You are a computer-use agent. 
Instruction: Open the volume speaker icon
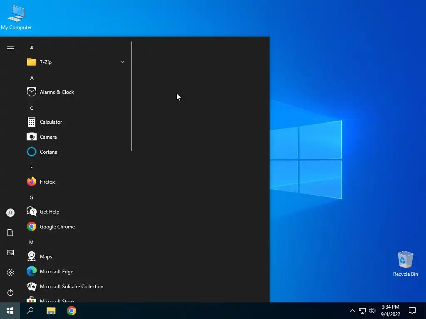click(x=372, y=311)
